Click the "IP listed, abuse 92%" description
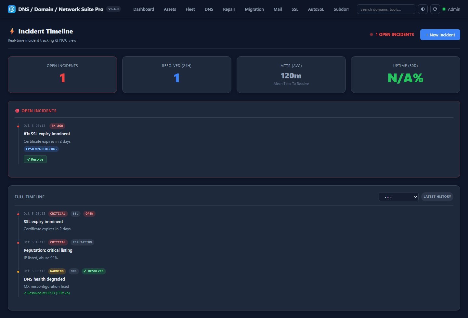 click(41, 258)
